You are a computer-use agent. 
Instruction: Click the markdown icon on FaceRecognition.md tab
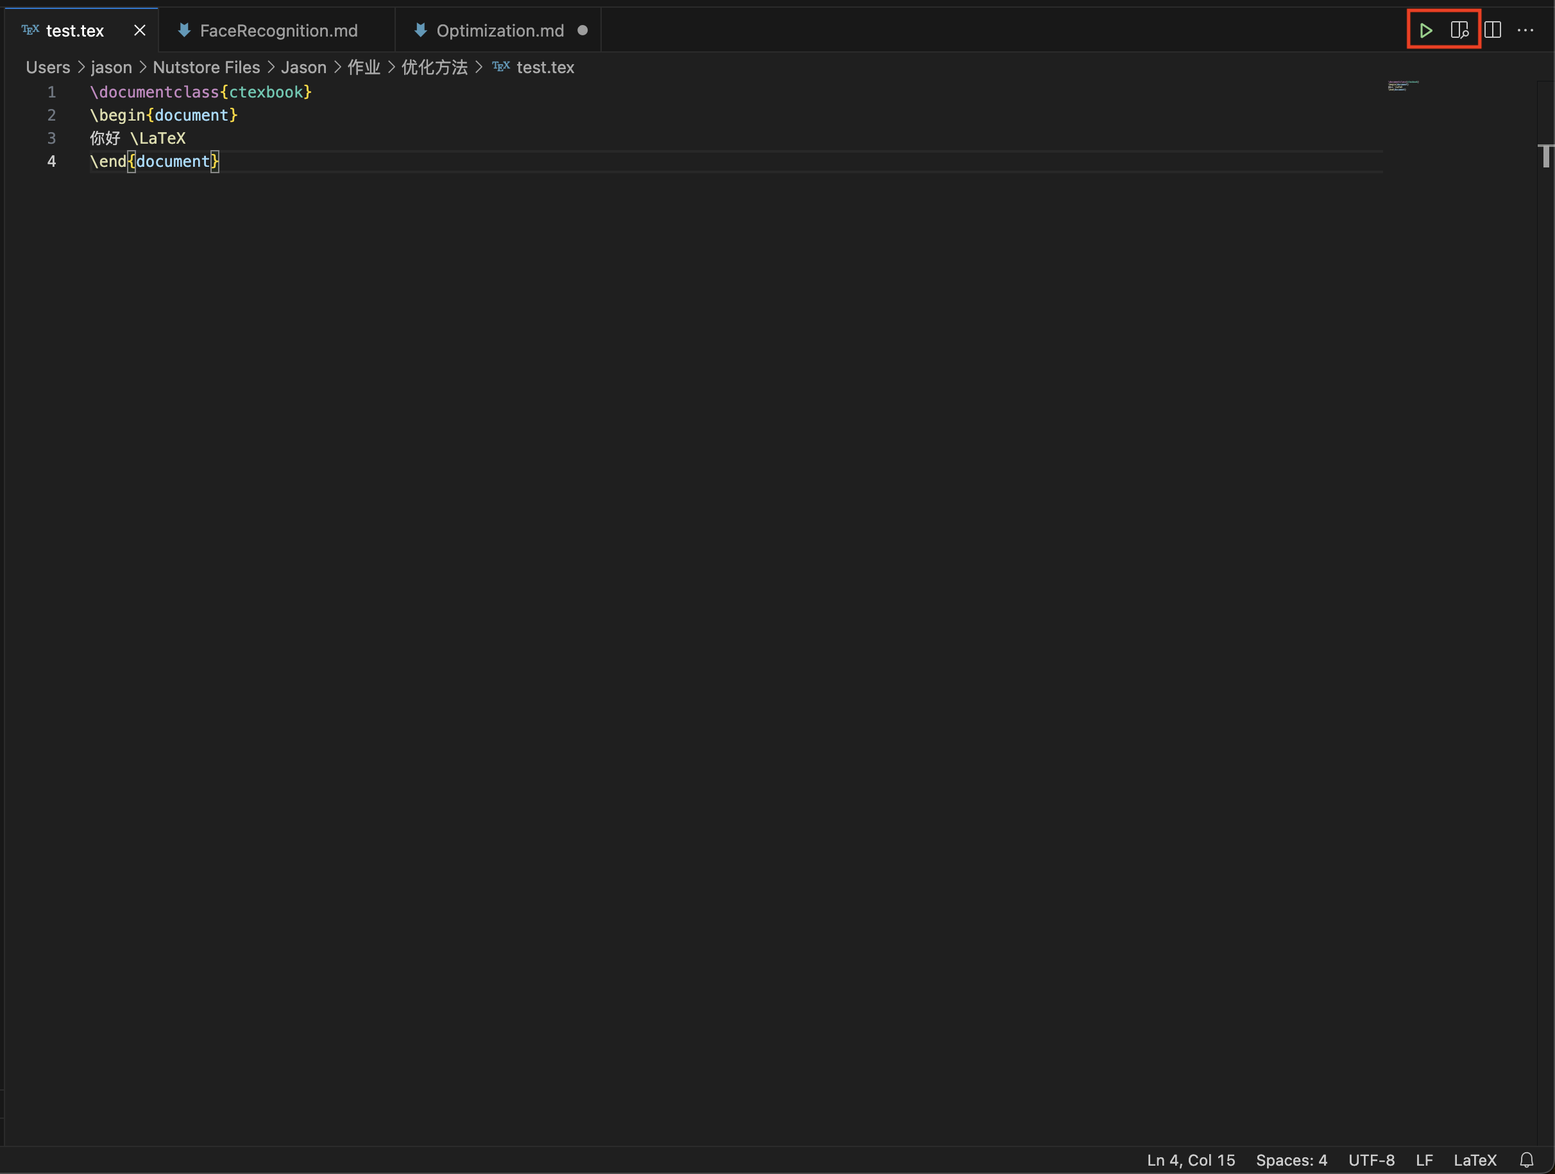(184, 30)
